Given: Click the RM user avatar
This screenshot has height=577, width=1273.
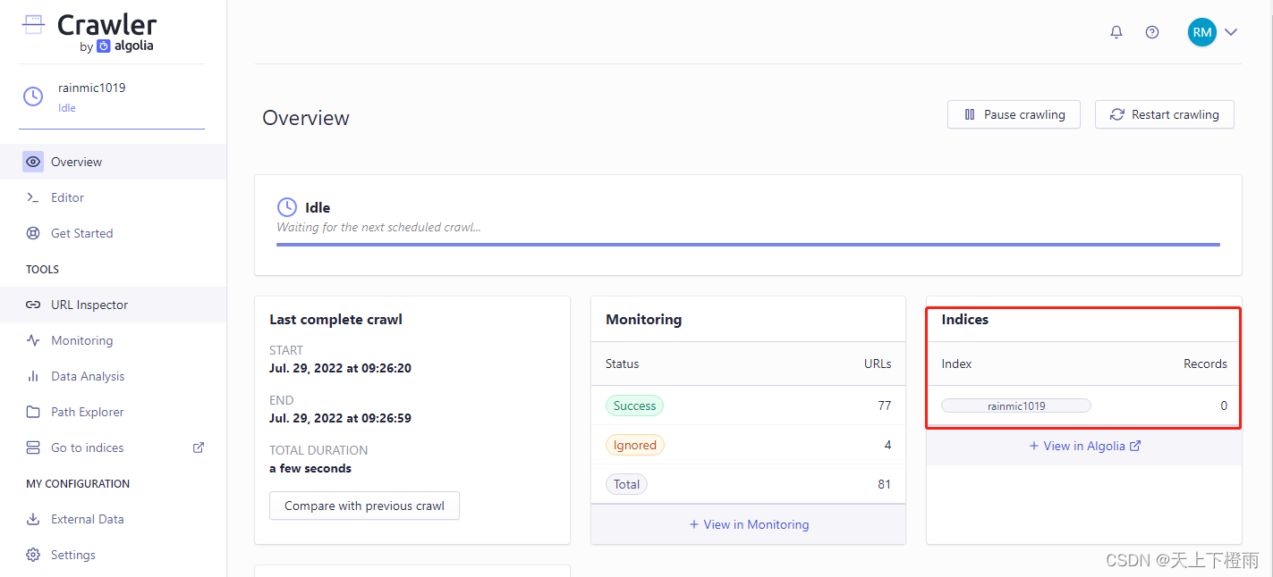Looking at the screenshot, I should click(x=1202, y=32).
